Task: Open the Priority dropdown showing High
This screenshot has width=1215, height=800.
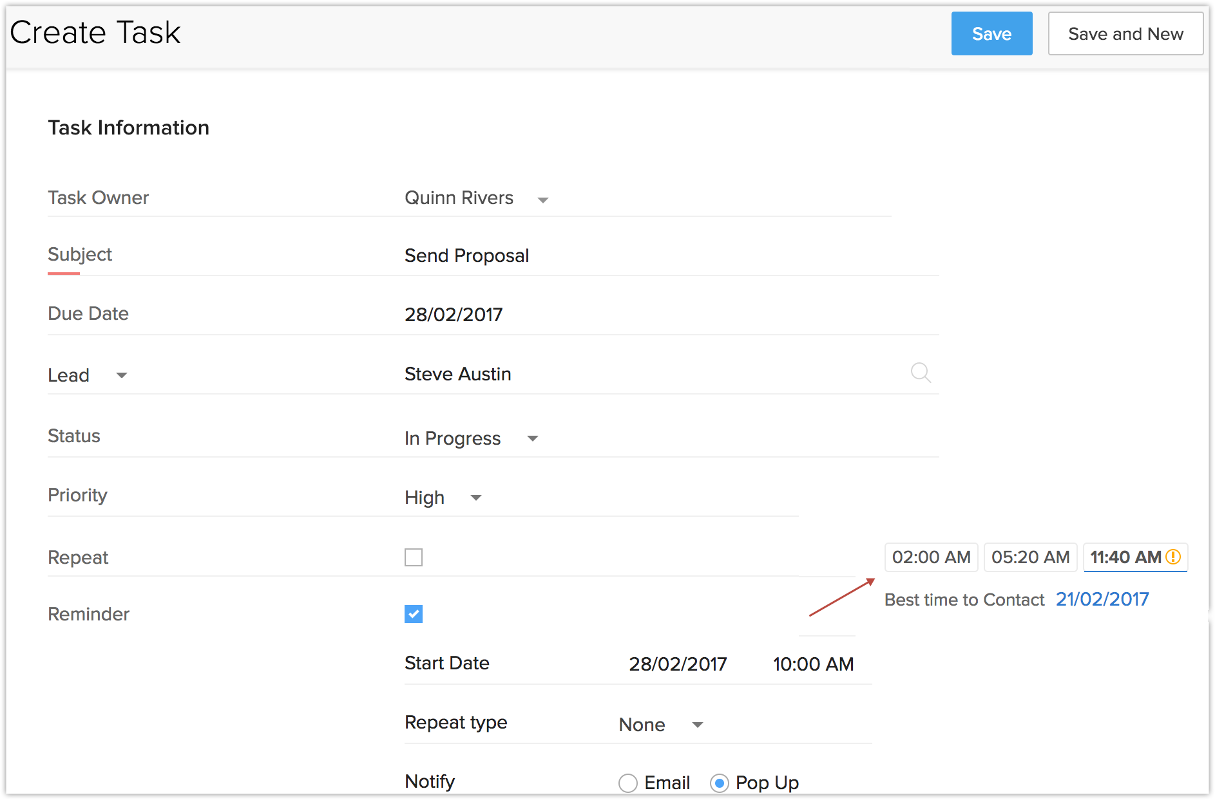Action: pos(475,498)
